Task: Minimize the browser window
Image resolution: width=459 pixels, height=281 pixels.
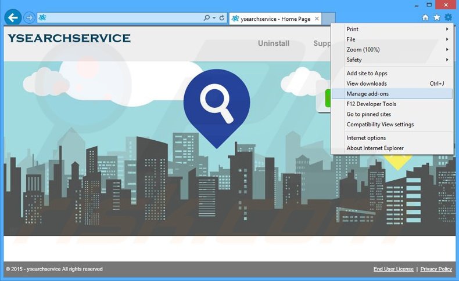Action: 417,5
